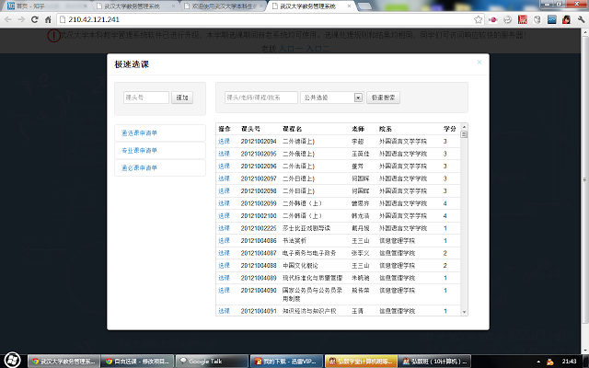Open a new browser tab

coord(364,6)
